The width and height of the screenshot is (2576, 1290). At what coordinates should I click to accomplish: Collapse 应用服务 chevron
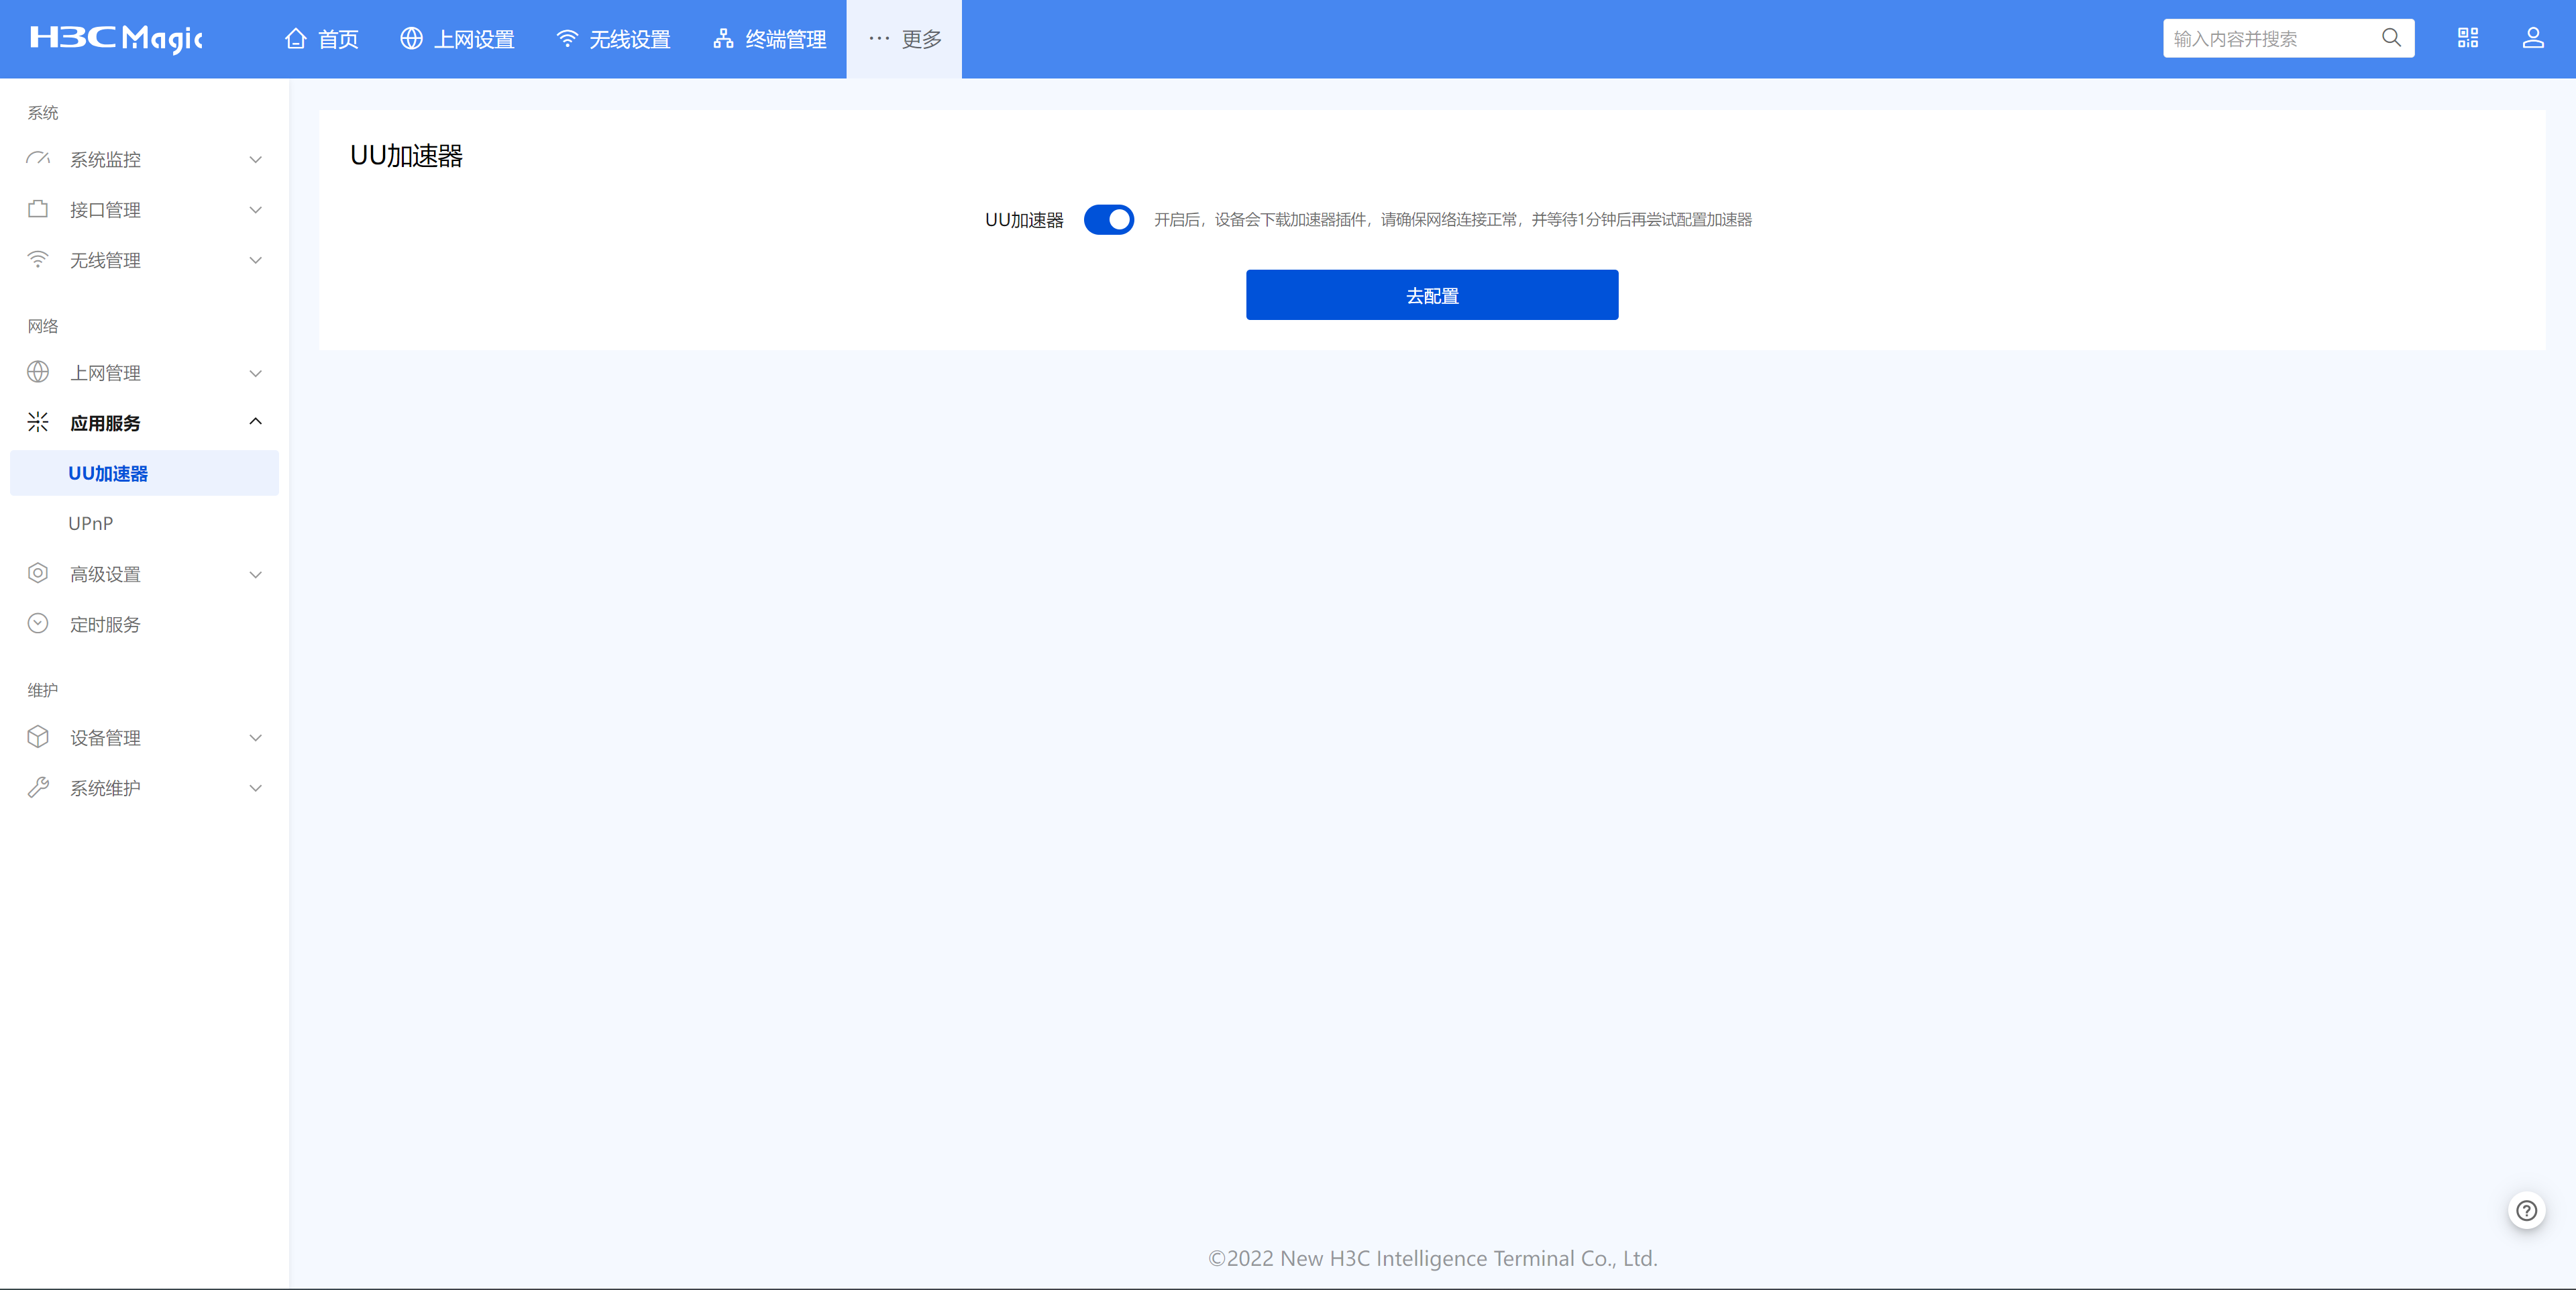[x=256, y=422]
